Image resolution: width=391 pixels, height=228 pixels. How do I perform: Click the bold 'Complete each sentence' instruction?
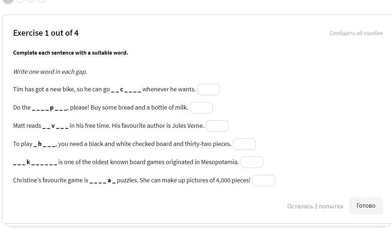point(70,53)
